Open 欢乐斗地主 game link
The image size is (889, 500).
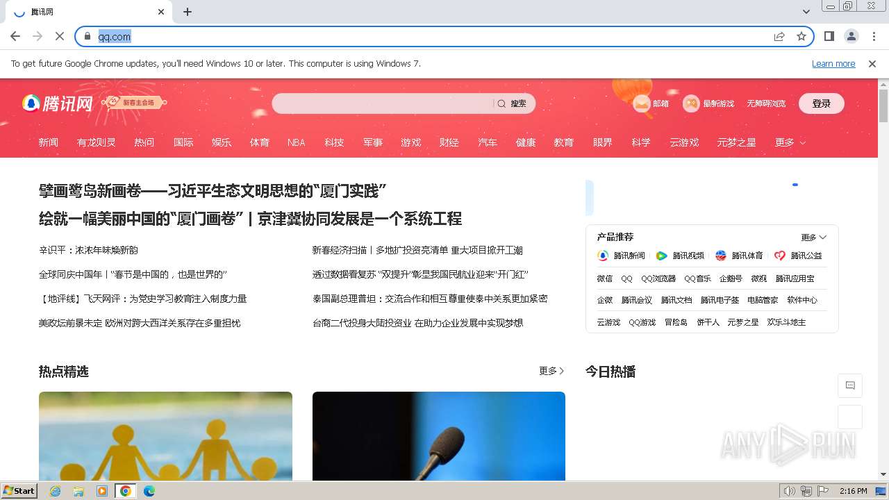(x=786, y=322)
